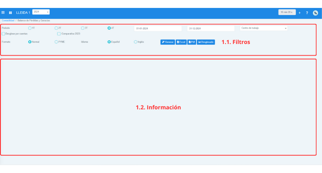Open the 2024 year dropdown

coord(41,12)
